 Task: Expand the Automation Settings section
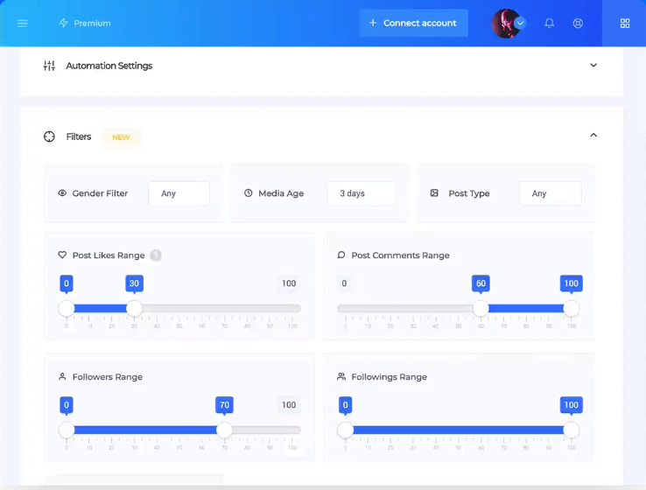(x=593, y=65)
